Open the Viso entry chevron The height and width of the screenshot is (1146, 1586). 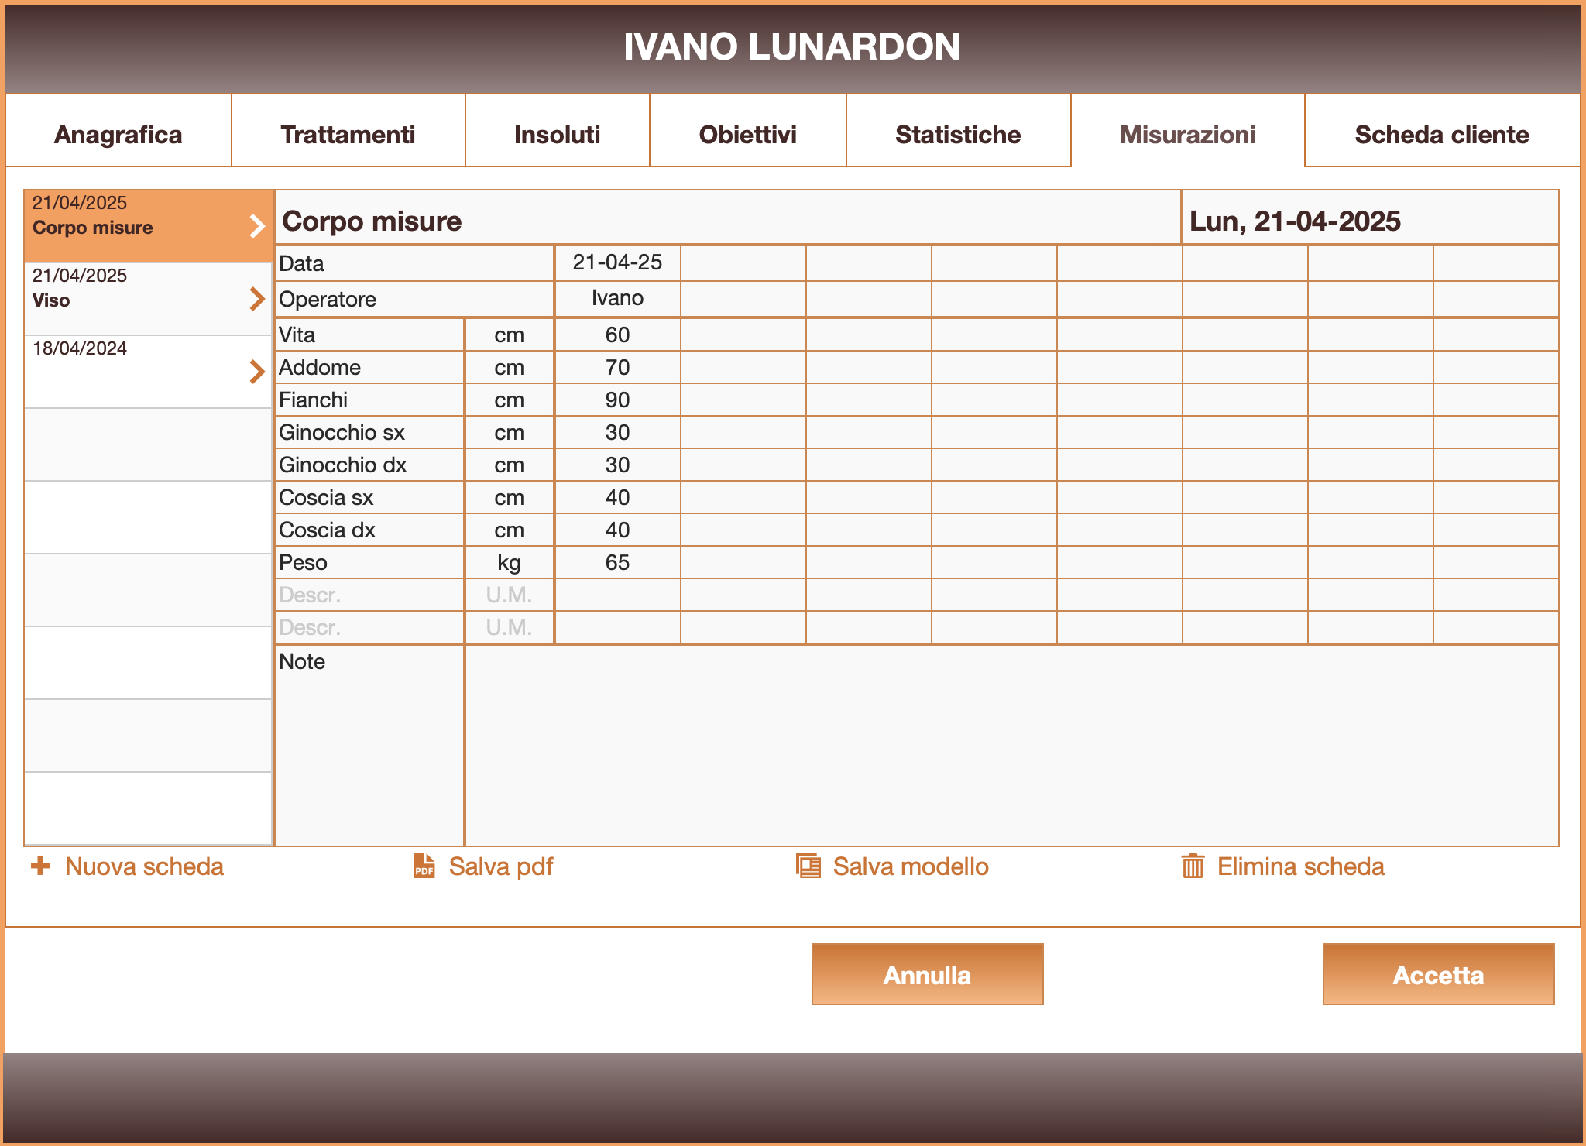coord(257,299)
